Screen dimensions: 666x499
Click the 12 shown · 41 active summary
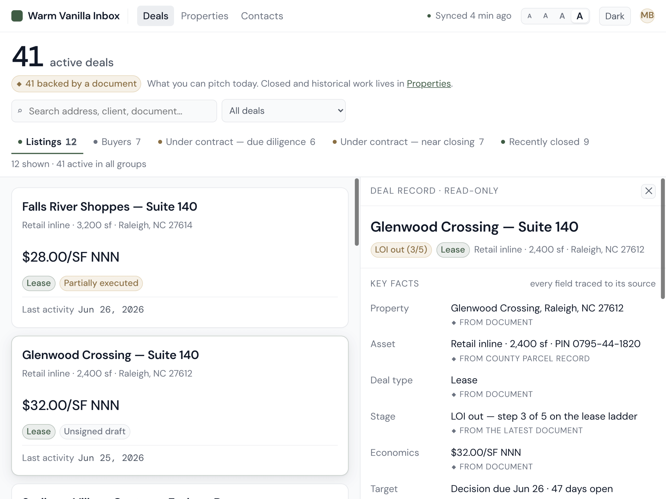click(79, 164)
